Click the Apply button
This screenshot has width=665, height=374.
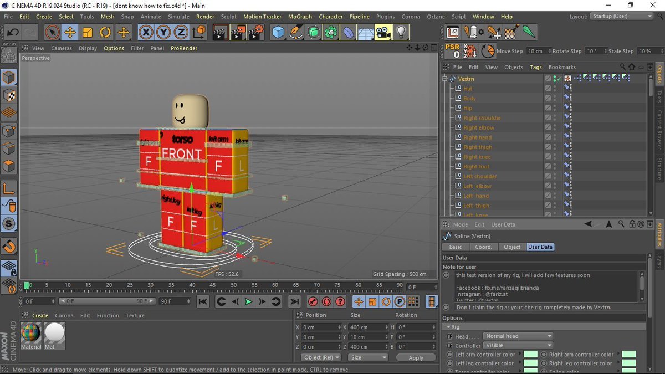tap(416, 358)
